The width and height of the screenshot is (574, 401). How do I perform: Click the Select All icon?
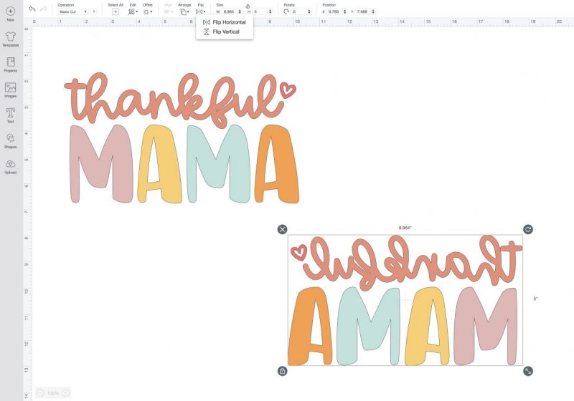(116, 11)
